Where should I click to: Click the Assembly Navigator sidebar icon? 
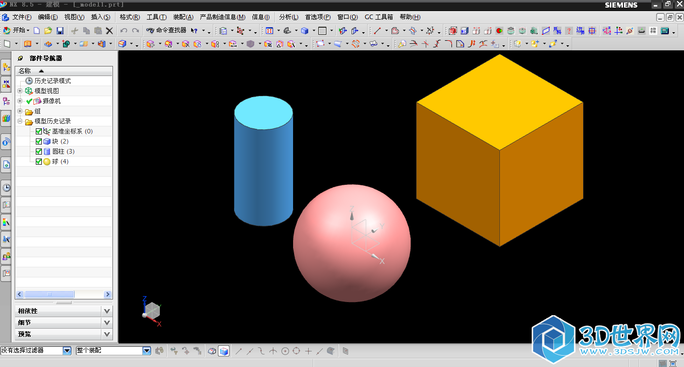point(7,66)
